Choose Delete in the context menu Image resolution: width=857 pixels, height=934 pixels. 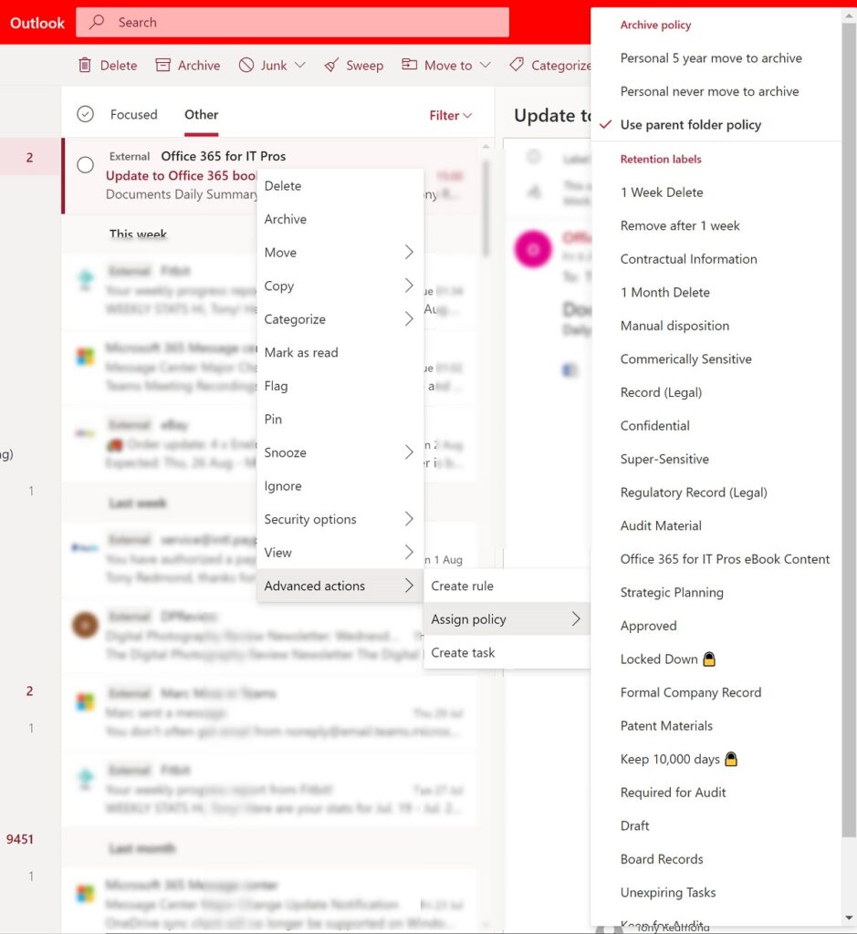click(x=340, y=186)
